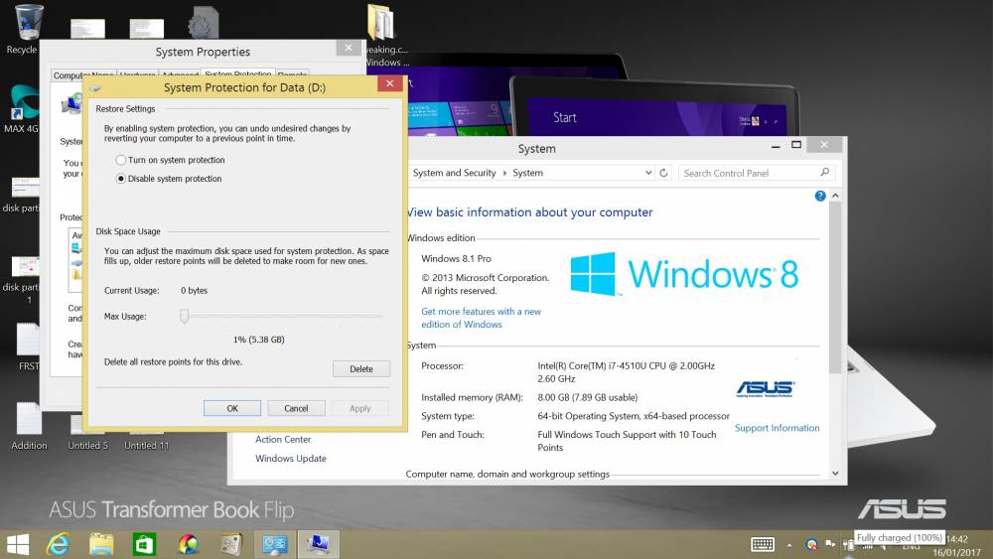Open Windows Update link in System window
The height and width of the screenshot is (559, 993).
click(291, 459)
